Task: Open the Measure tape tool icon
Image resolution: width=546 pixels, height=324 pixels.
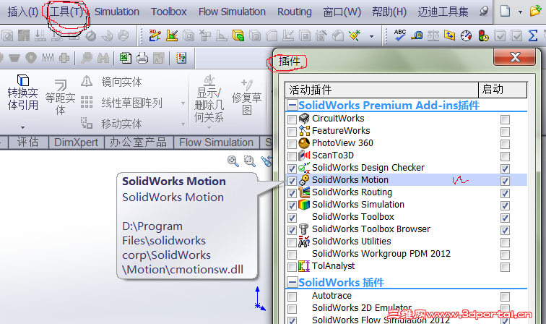Action: pyautogui.click(x=417, y=35)
